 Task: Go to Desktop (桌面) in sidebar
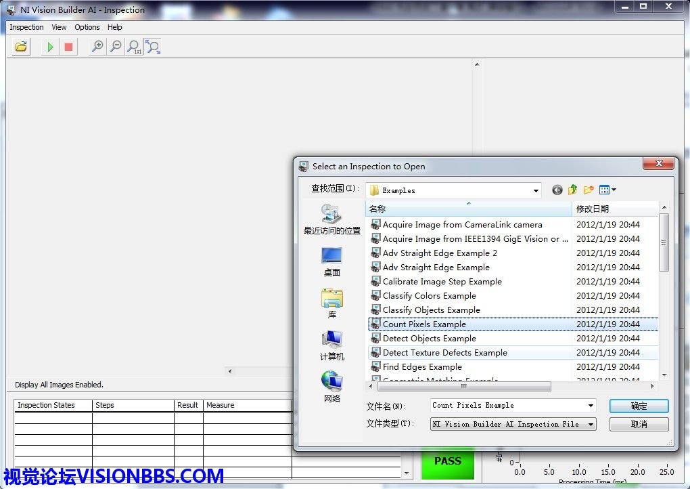point(331,261)
